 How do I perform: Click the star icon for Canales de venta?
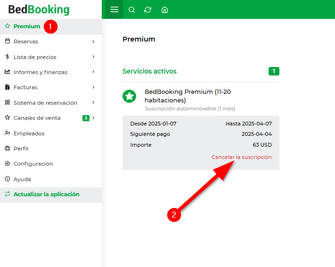[x=8, y=117]
